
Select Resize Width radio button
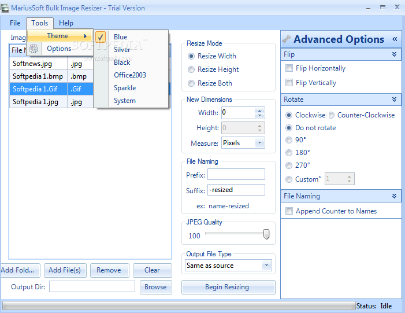[191, 56]
